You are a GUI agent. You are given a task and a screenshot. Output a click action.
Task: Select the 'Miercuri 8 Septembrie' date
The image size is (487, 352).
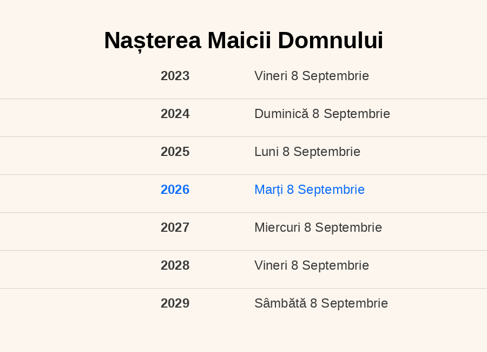318,227
